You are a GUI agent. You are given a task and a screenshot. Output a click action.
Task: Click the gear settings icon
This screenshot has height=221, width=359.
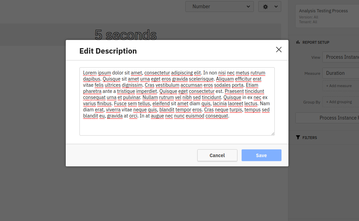(265, 6)
